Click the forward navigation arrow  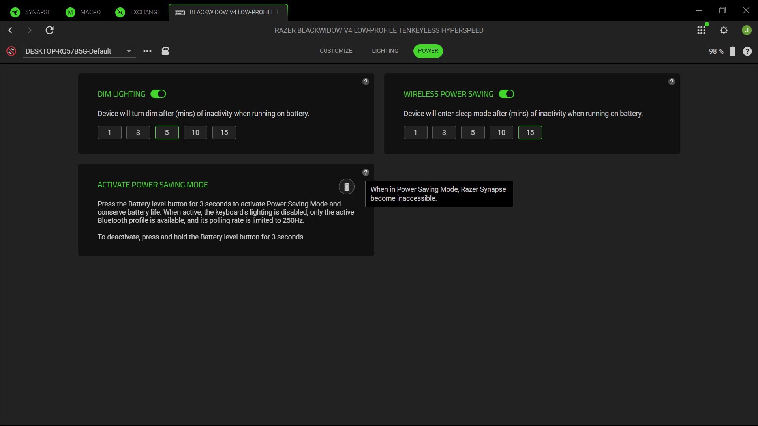(x=30, y=30)
